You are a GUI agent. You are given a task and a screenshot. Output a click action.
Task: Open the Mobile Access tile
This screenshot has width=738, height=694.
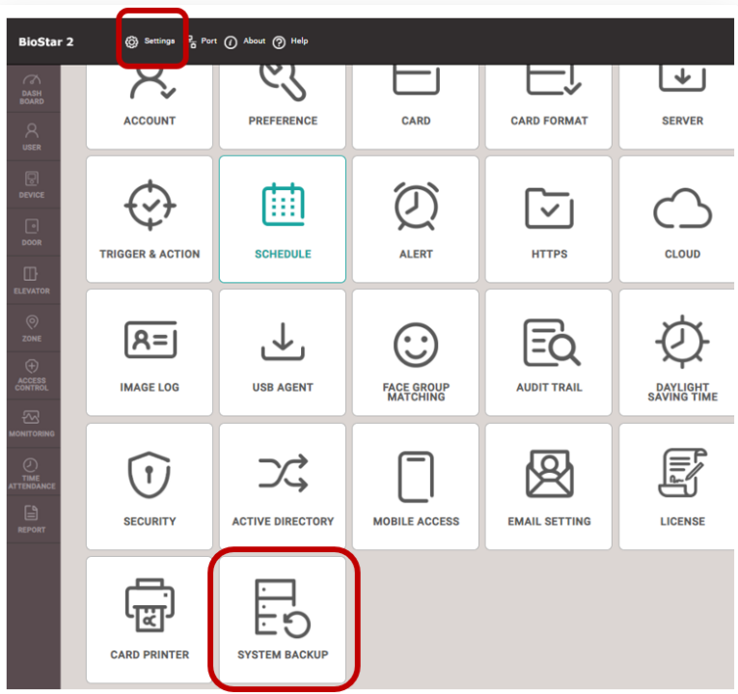pyautogui.click(x=416, y=486)
